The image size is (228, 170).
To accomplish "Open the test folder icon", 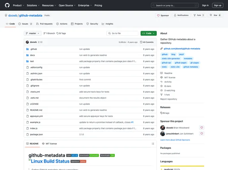I will (27, 61).
